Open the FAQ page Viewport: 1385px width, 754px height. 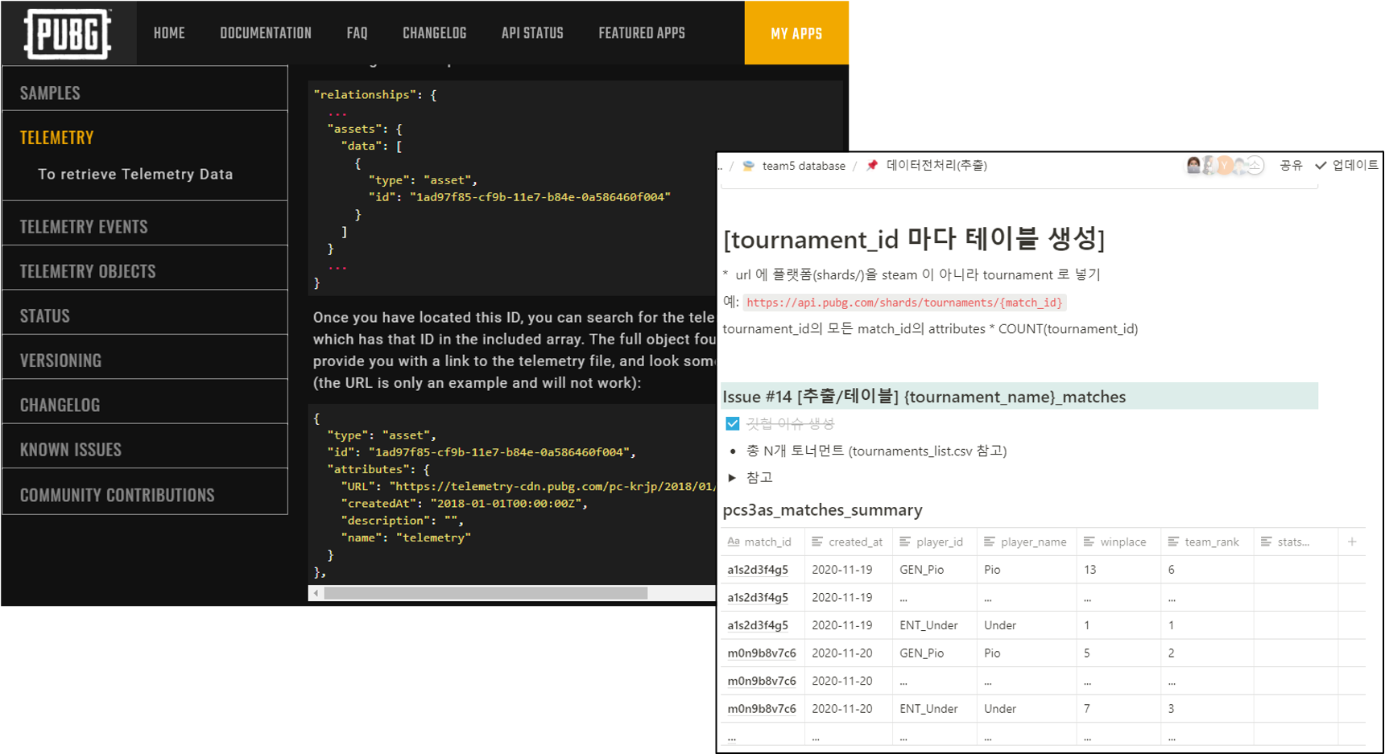(x=357, y=33)
